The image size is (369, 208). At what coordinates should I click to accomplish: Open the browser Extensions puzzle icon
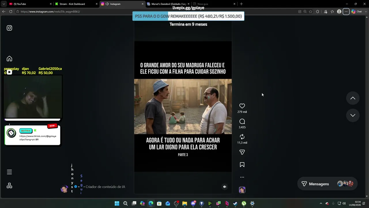coord(318,12)
